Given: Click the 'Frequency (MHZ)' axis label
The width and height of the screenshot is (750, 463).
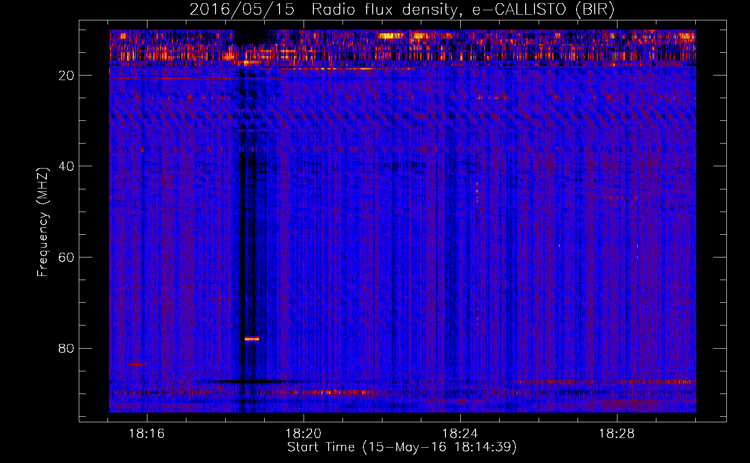Looking at the screenshot, I should point(43,222).
